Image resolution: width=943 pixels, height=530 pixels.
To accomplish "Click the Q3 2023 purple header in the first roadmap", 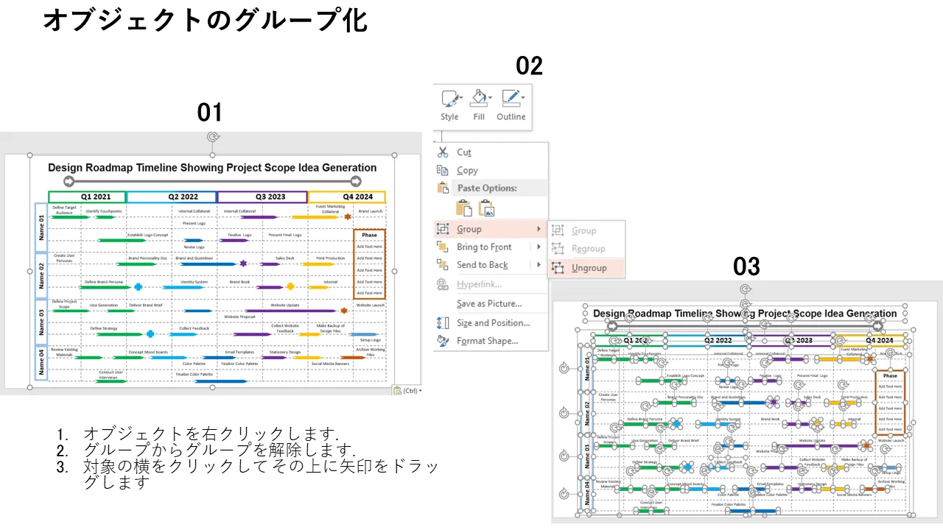I will tap(262, 197).
